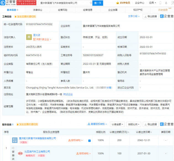
Task: Open shareholder 重庆乾元新景汽车销售服务有限公司 link
Action: tap(37, 138)
